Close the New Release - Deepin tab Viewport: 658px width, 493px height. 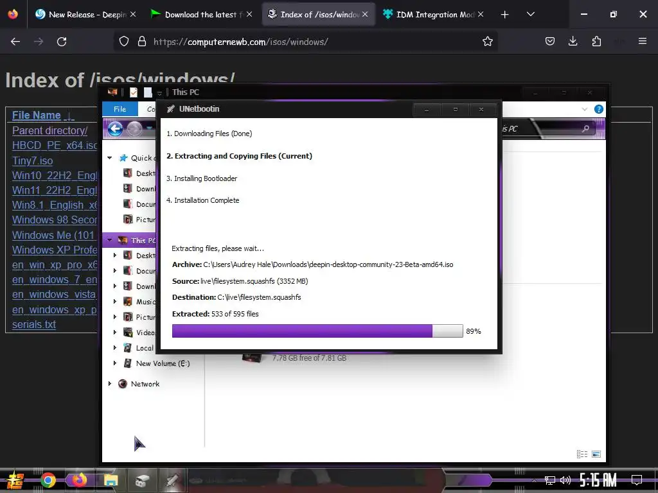(x=133, y=14)
